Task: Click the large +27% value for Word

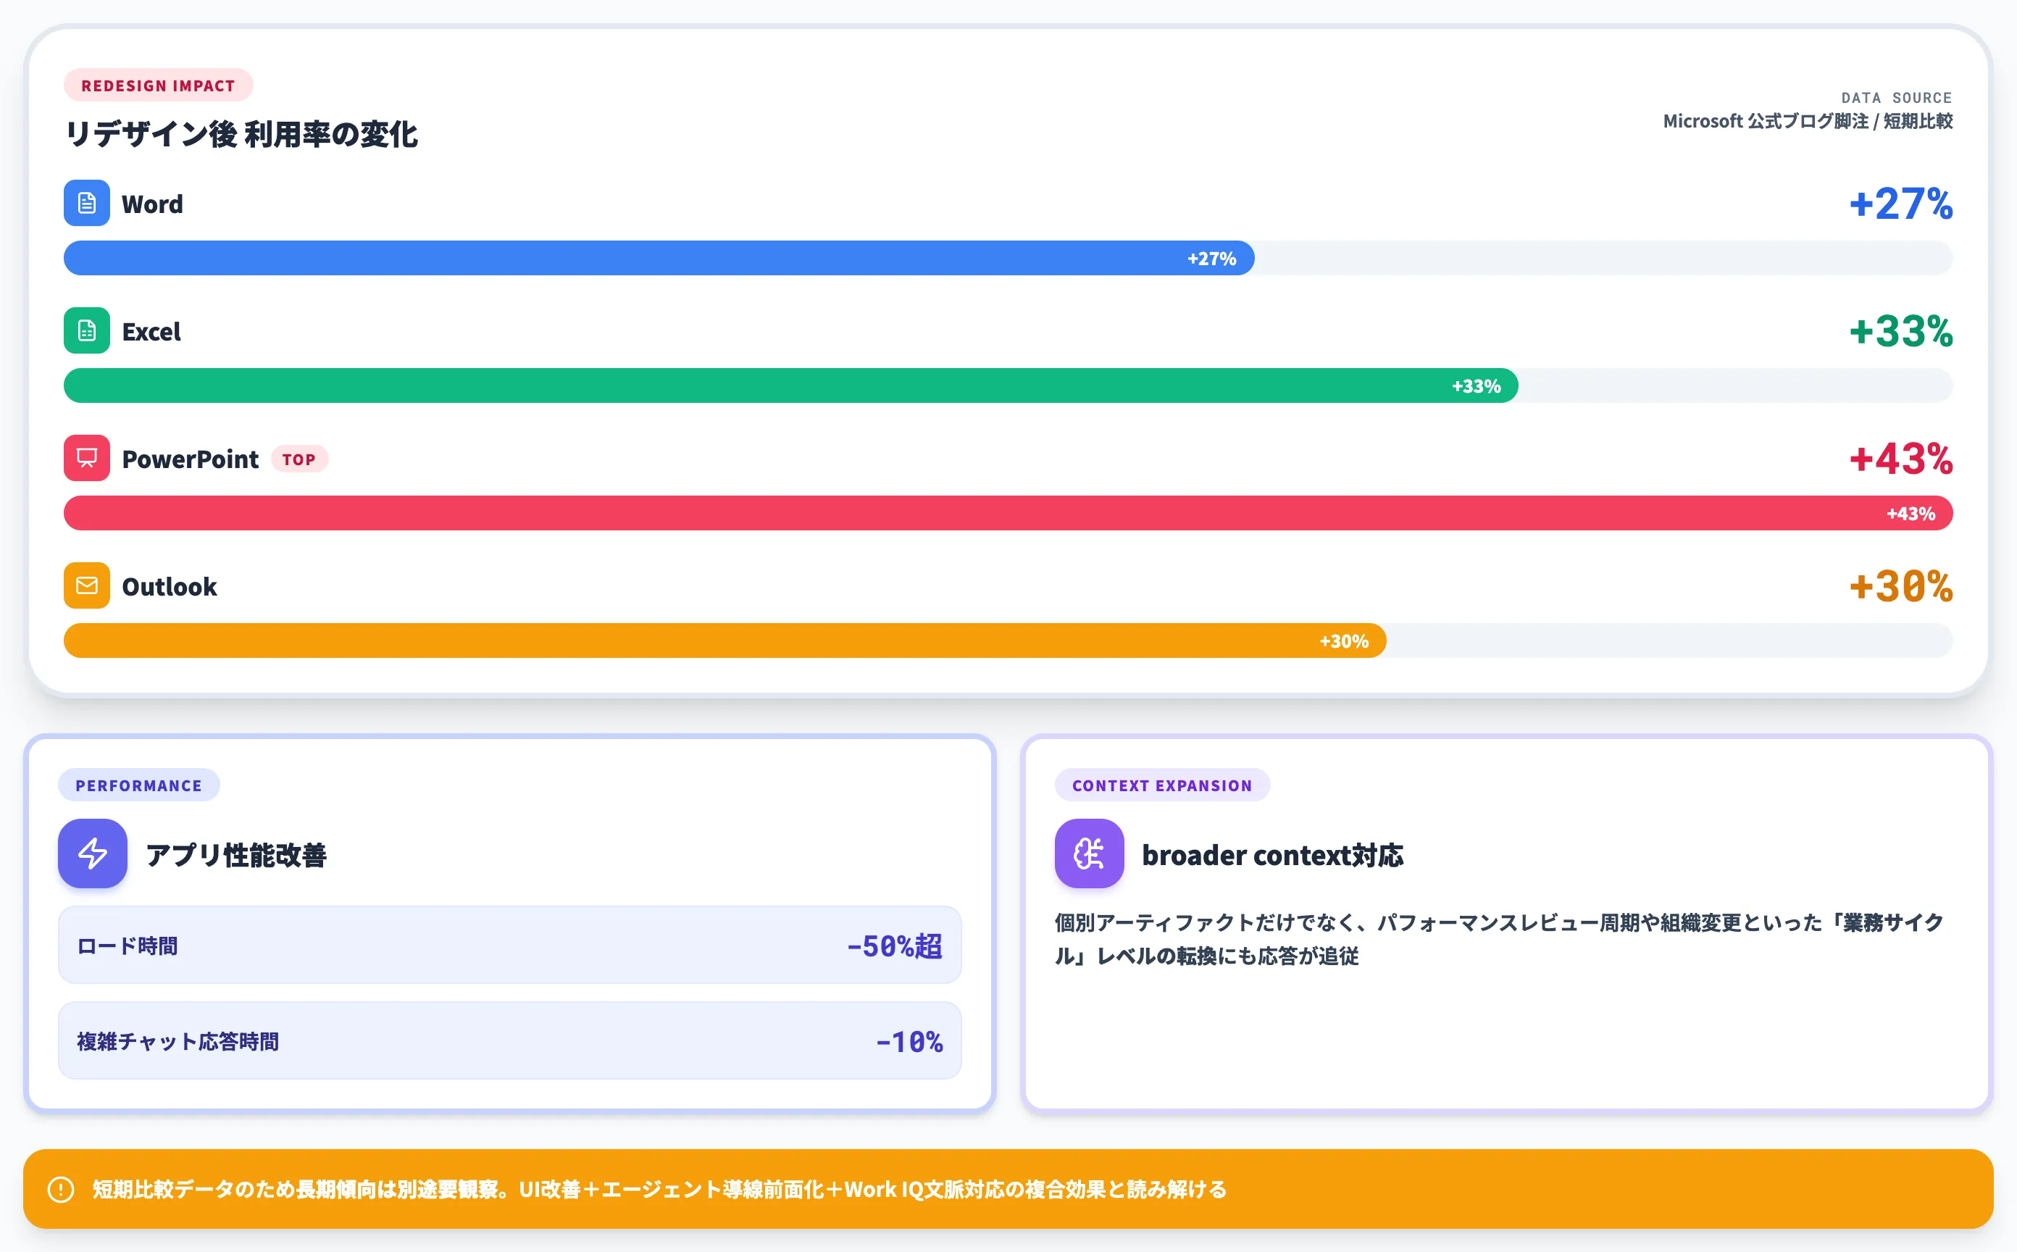Action: click(x=1901, y=204)
